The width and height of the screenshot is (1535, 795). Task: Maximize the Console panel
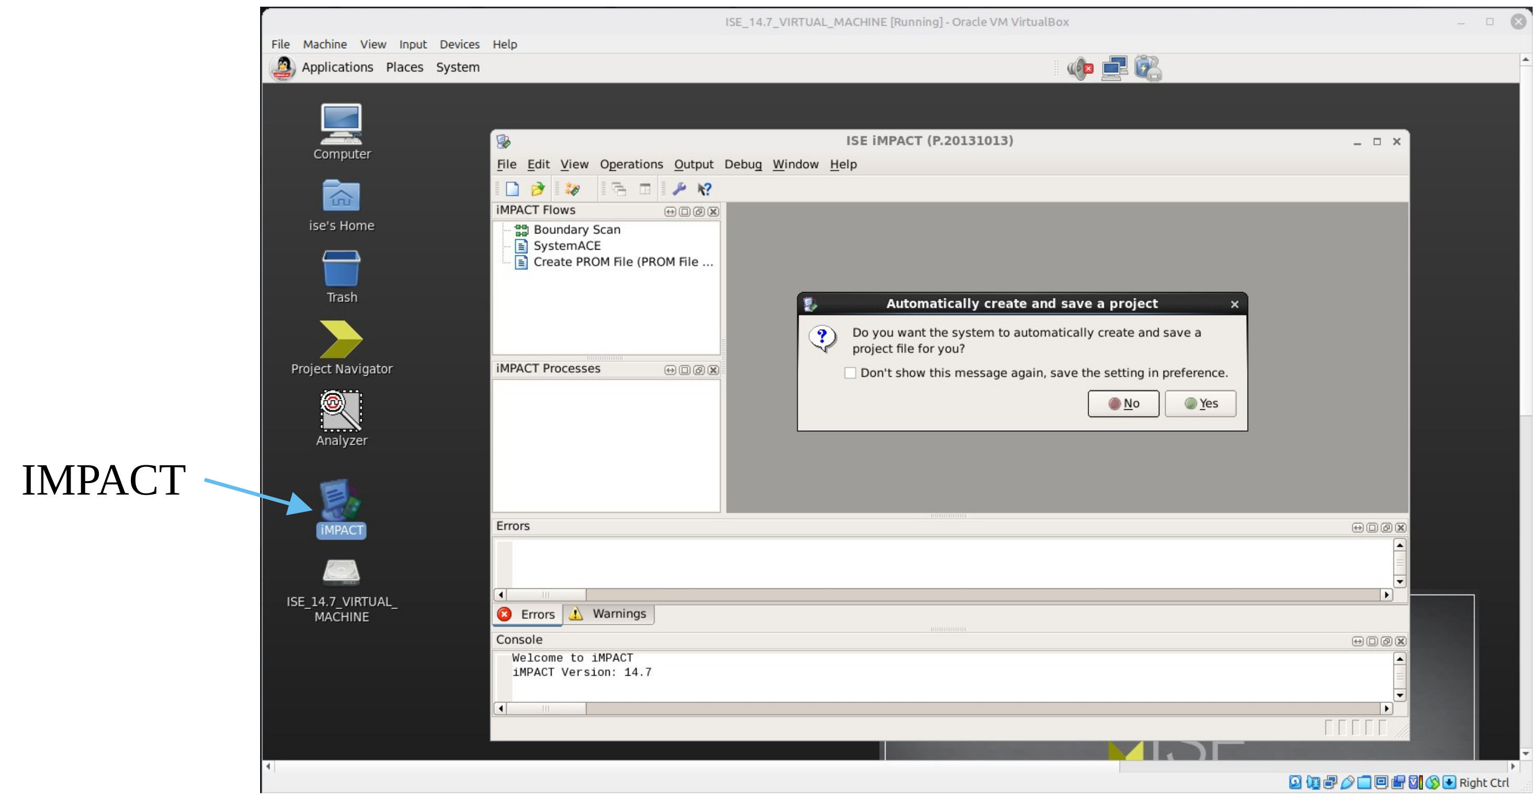pyautogui.click(x=1372, y=641)
